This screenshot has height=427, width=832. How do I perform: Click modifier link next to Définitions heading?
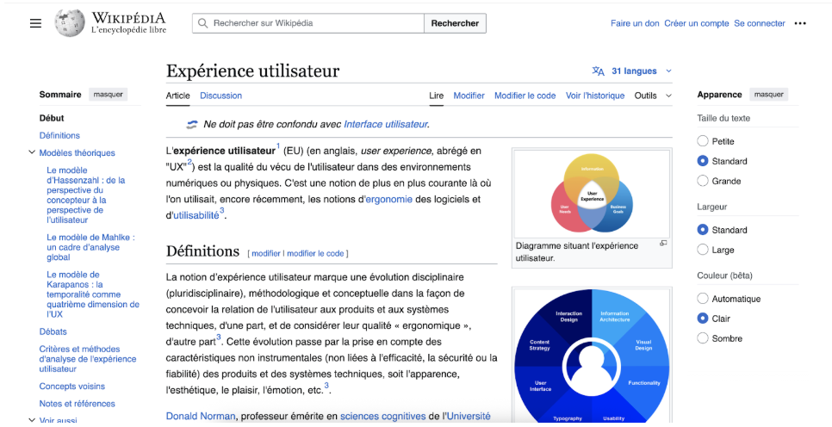click(266, 254)
